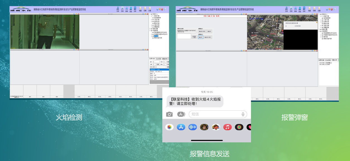Open the Memoji stickers with heart eyes

216,127
